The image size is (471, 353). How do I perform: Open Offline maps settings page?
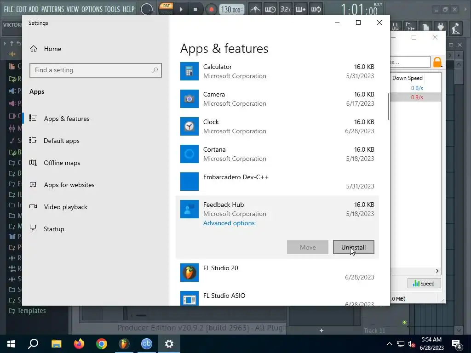[62, 163]
